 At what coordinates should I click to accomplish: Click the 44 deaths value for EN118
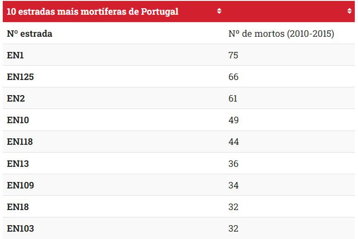[x=233, y=142]
